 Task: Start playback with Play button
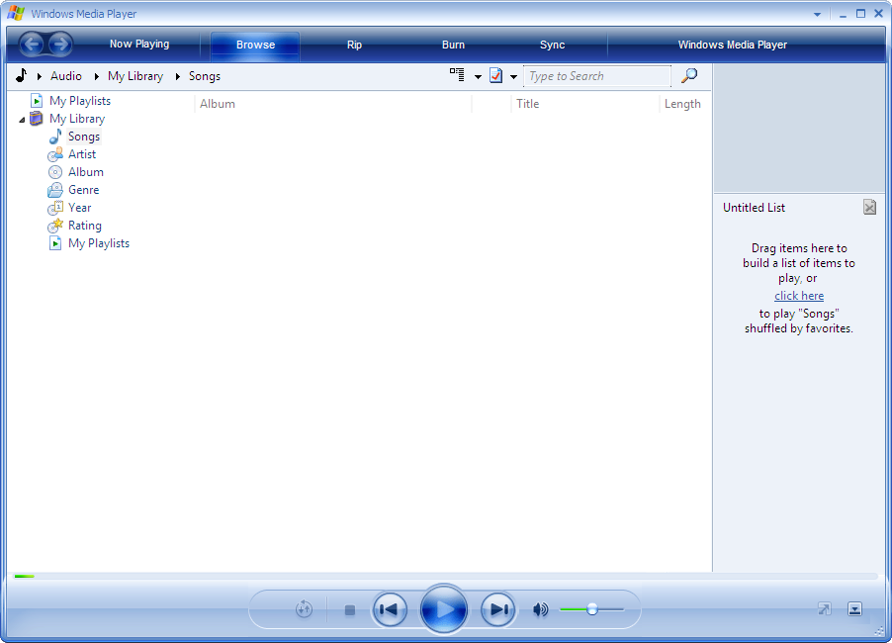point(444,609)
